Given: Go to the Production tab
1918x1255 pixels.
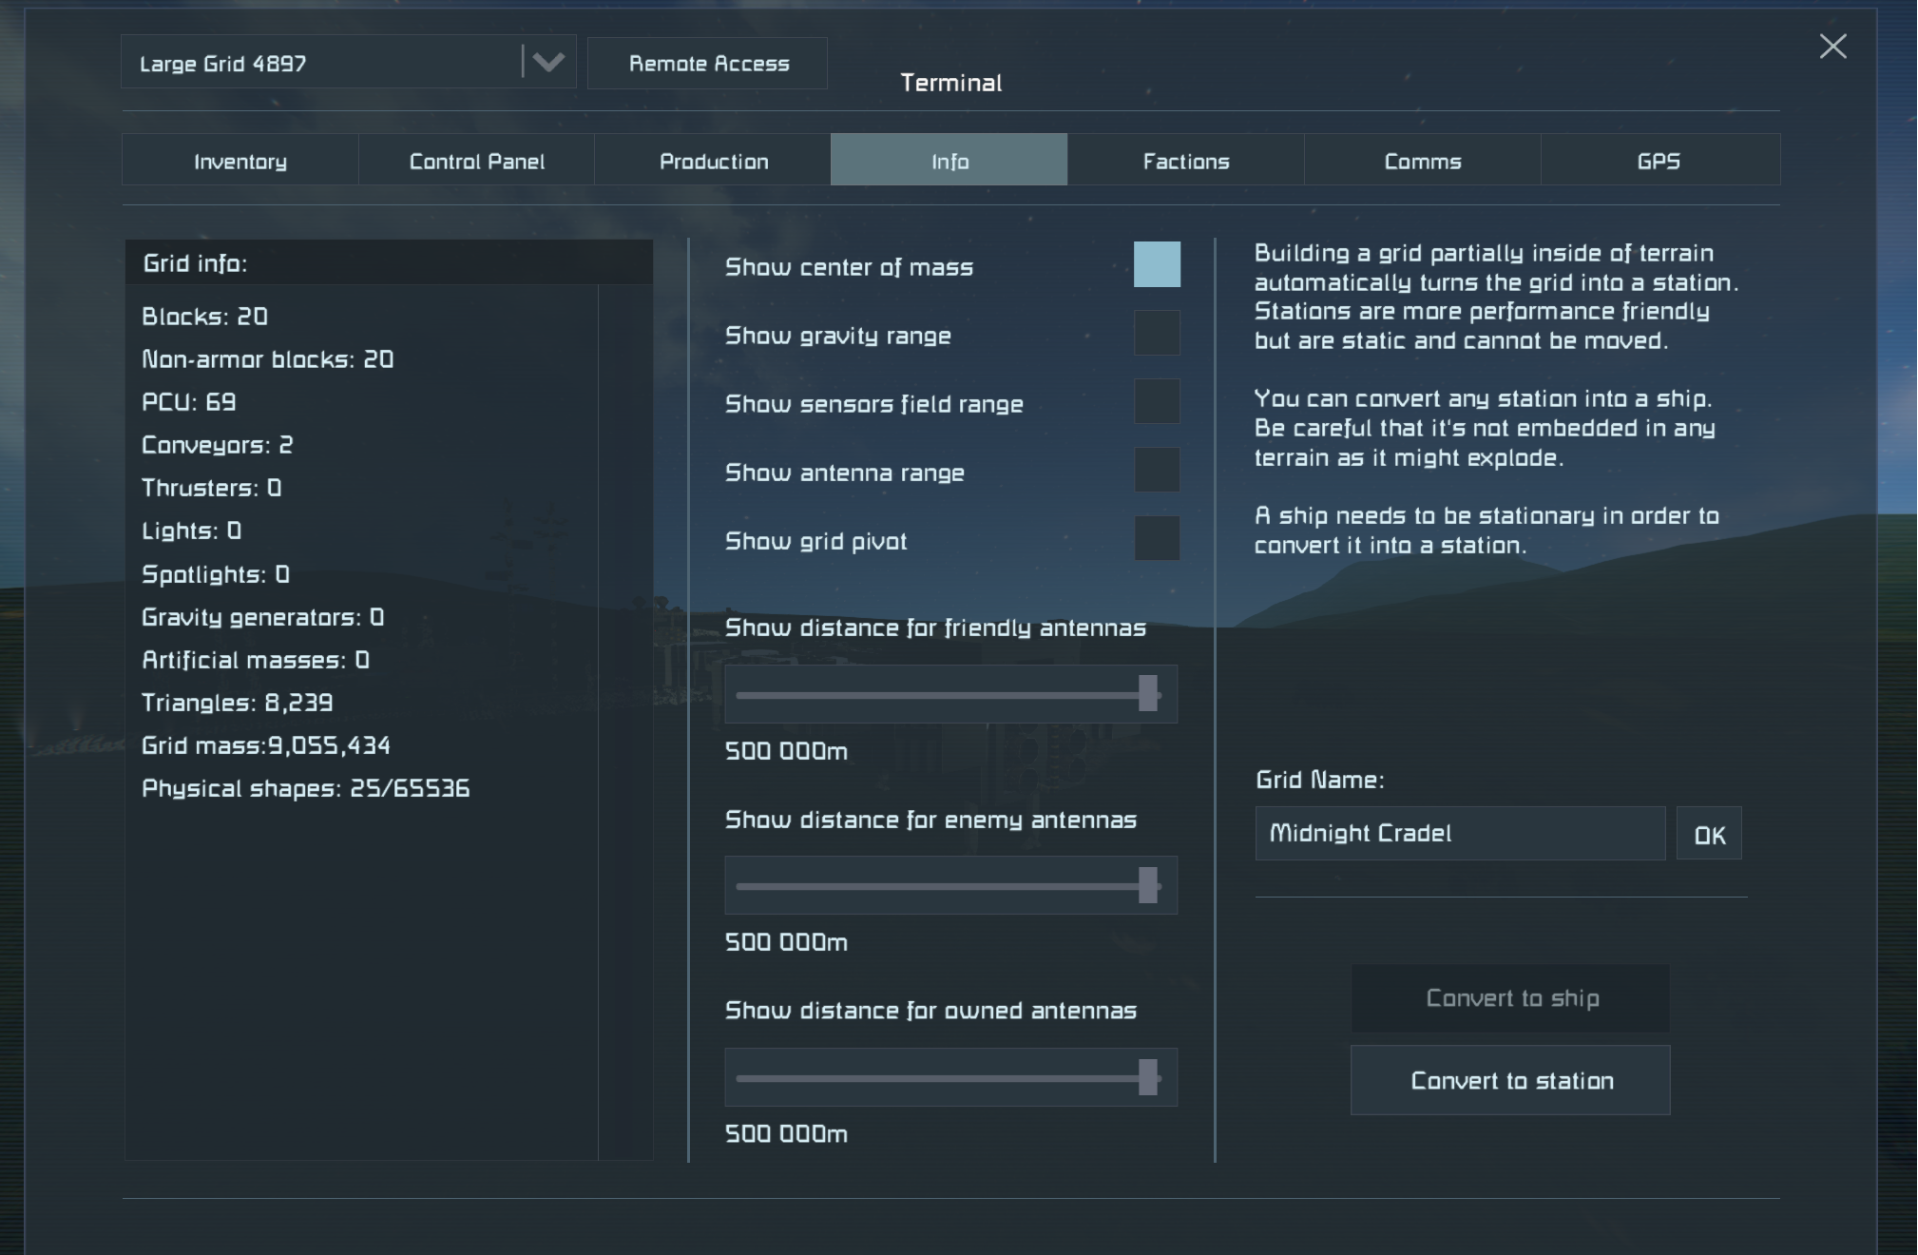Looking at the screenshot, I should click(714, 161).
